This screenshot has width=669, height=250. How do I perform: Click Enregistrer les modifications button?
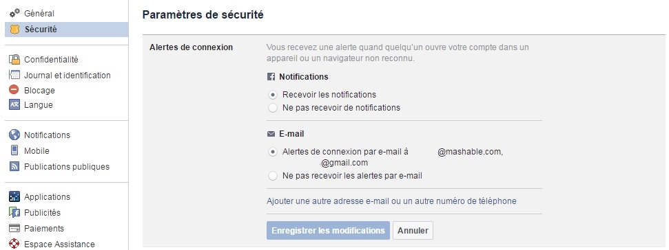(328, 231)
